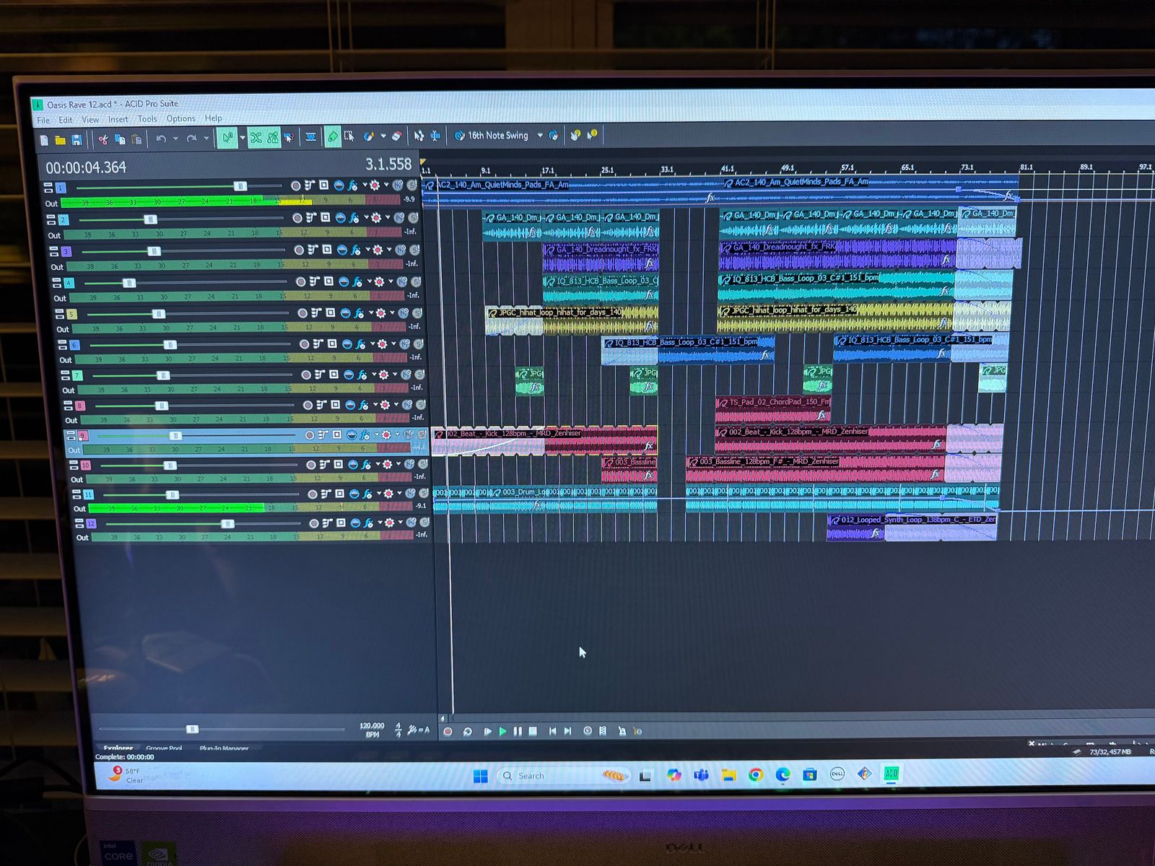Select the Erase tool in toolbar
Image resolution: width=1155 pixels, height=866 pixels.
(396, 136)
